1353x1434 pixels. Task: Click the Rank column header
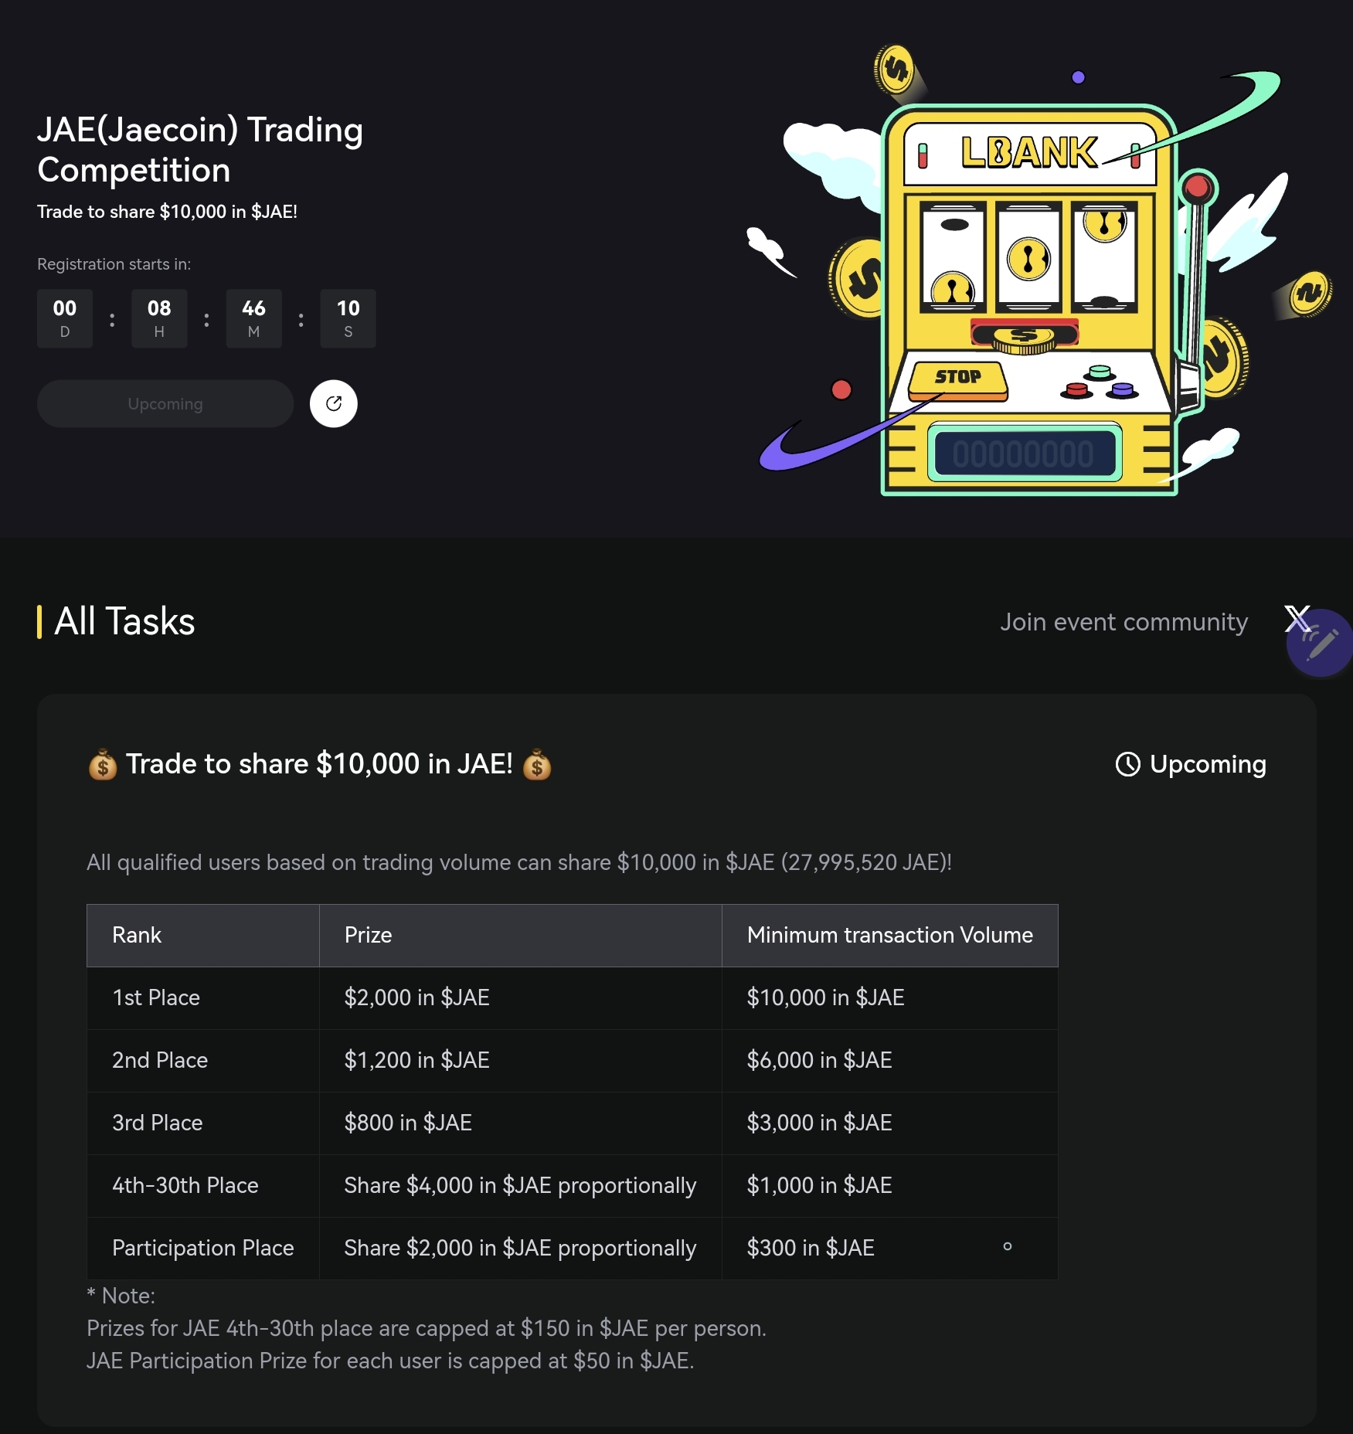(x=203, y=935)
